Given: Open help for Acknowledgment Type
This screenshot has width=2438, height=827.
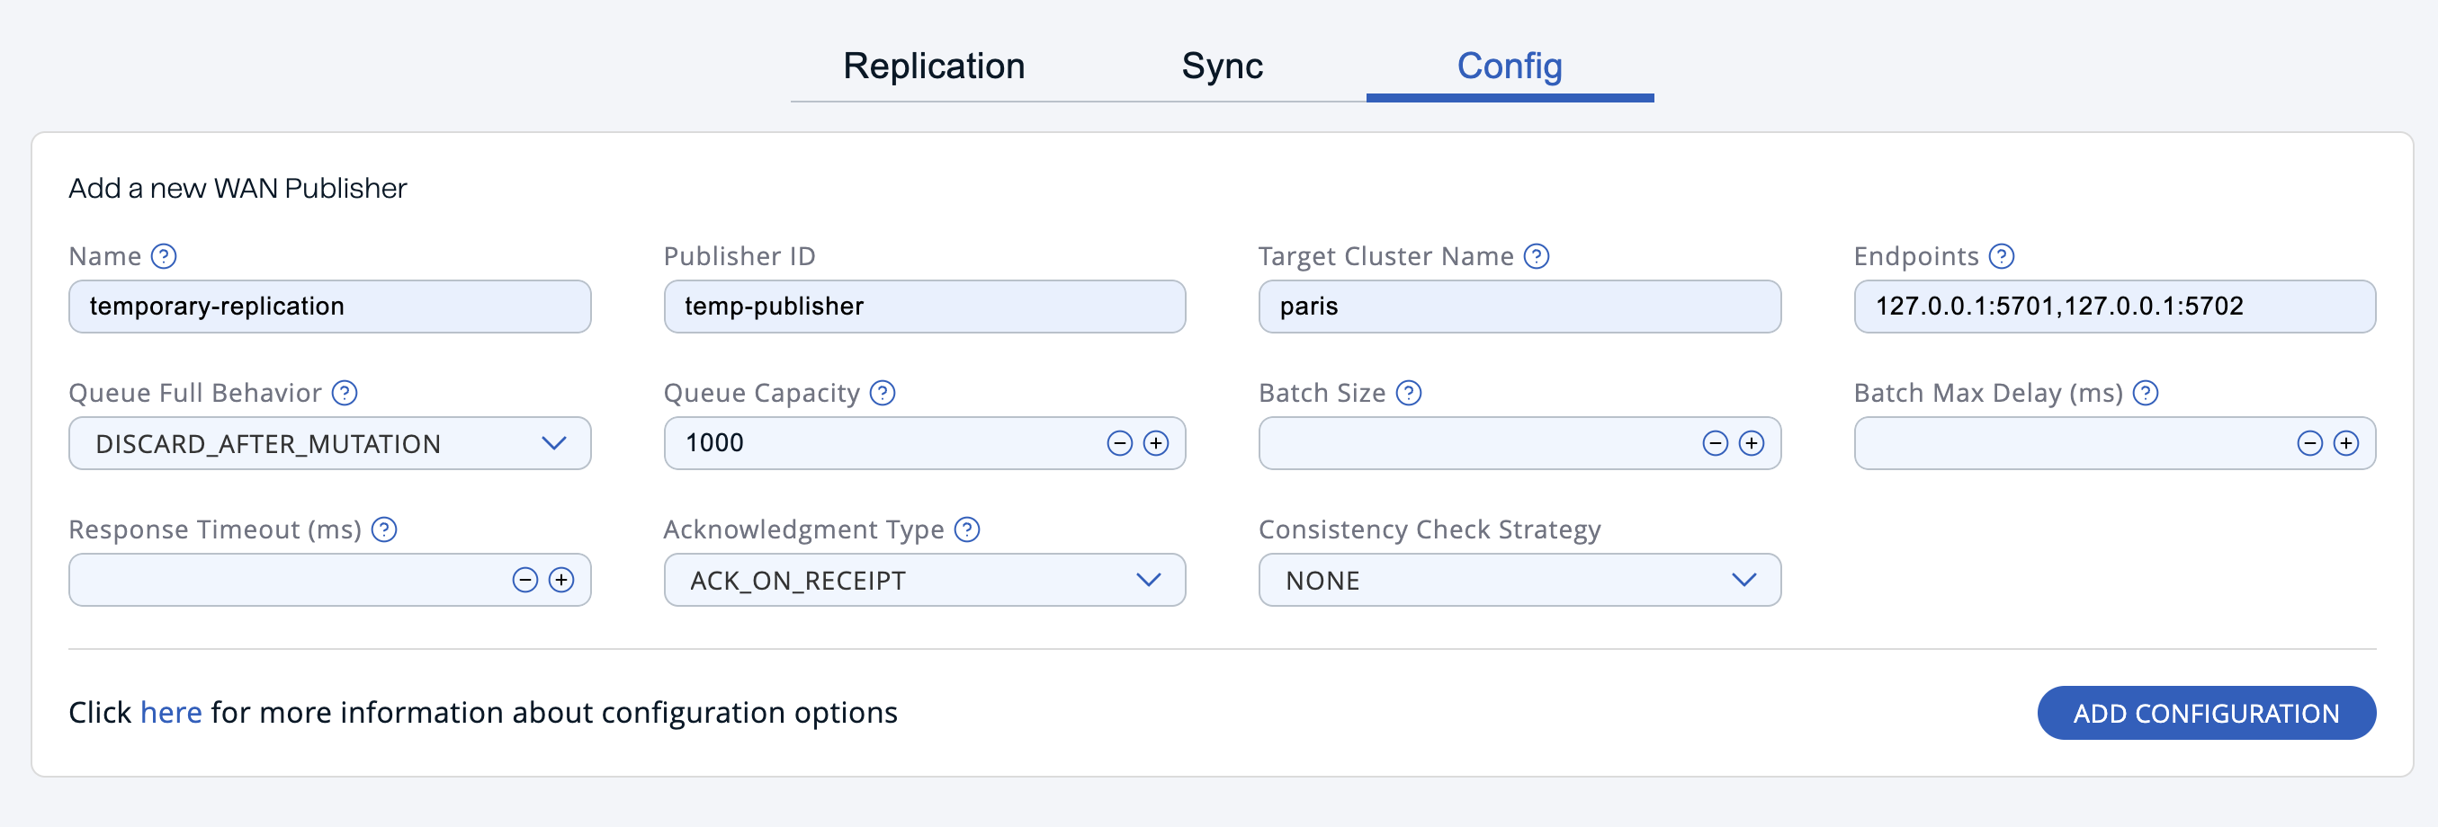Looking at the screenshot, I should pos(968,529).
